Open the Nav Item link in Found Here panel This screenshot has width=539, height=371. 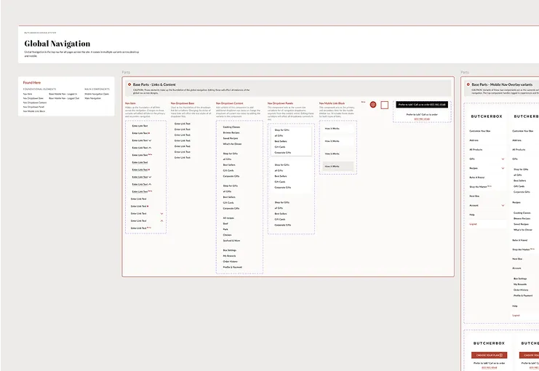pyautogui.click(x=28, y=94)
